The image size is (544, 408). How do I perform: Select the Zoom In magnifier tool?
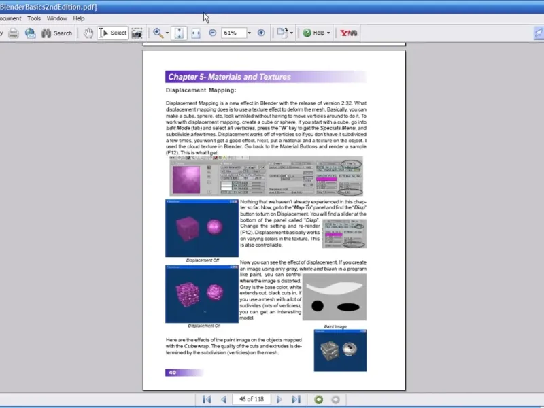(157, 33)
